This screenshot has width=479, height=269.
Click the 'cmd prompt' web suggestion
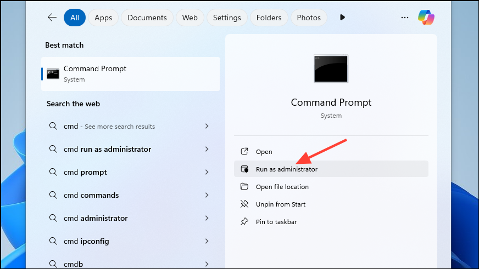pyautogui.click(x=130, y=172)
